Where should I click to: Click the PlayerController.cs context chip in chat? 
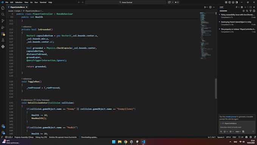point(229,123)
